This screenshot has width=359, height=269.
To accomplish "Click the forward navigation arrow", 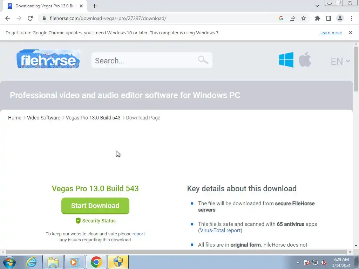I will tap(19, 18).
